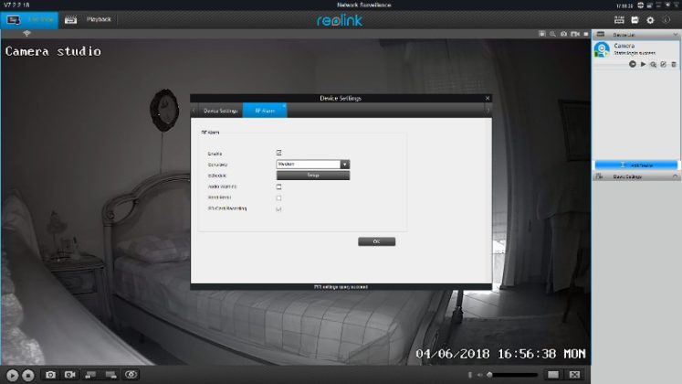Toggle the Send Email checkbox
Image resolution: width=682 pixels, height=384 pixels.
278,198
